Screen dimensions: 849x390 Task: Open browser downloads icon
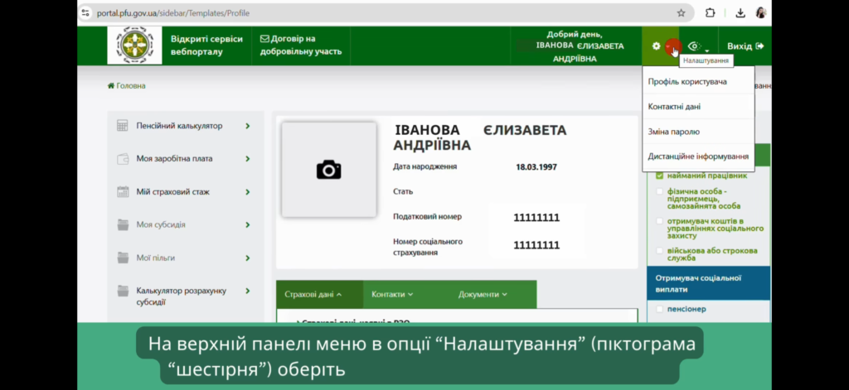pos(740,13)
